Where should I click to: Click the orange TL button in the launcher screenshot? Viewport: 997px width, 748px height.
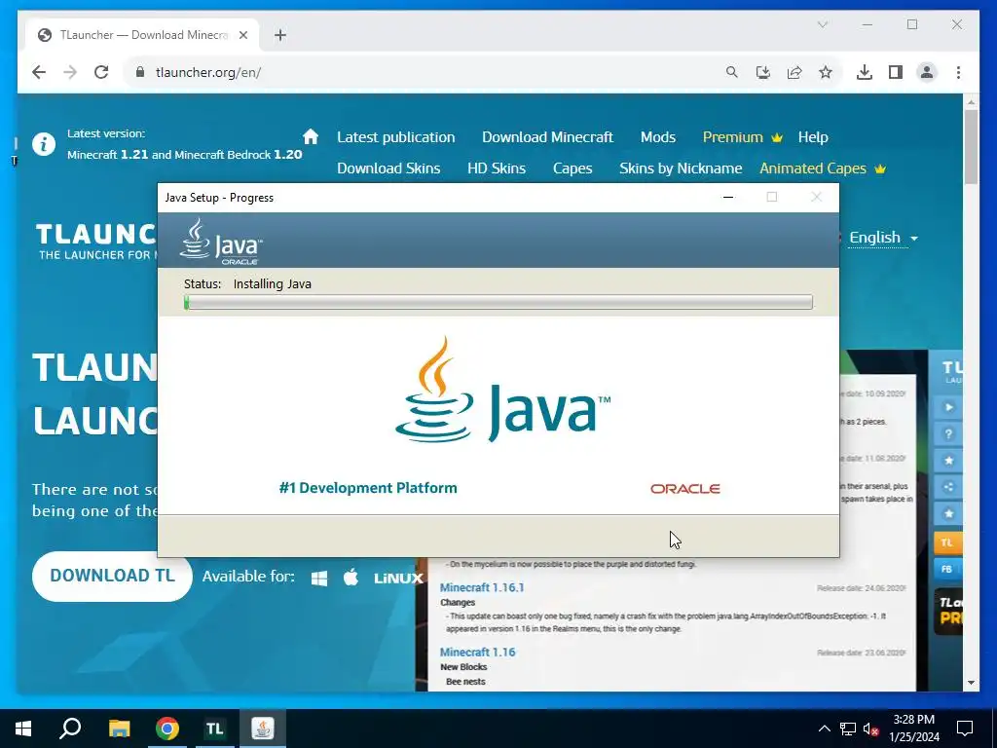pos(946,542)
